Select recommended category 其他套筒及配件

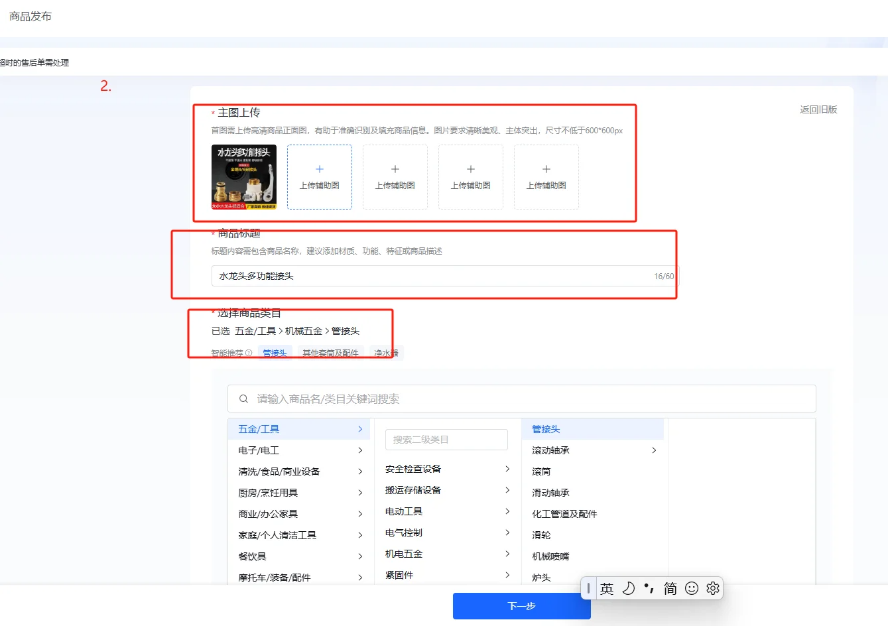pyautogui.click(x=330, y=353)
